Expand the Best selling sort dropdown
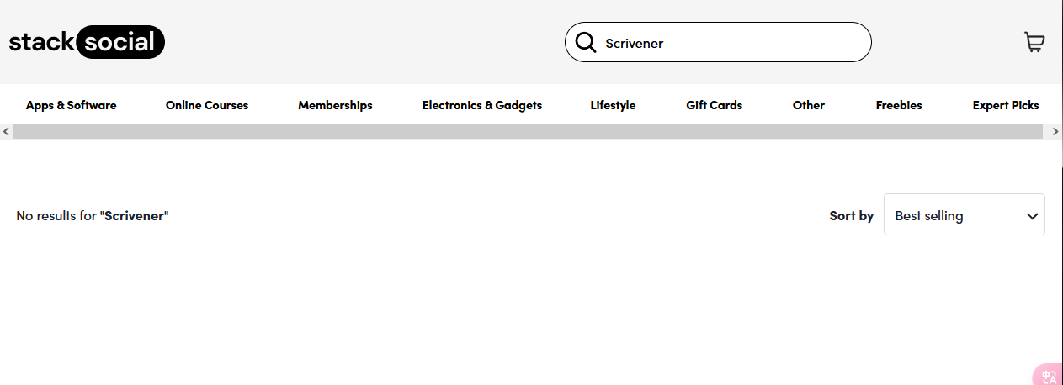 coord(965,214)
